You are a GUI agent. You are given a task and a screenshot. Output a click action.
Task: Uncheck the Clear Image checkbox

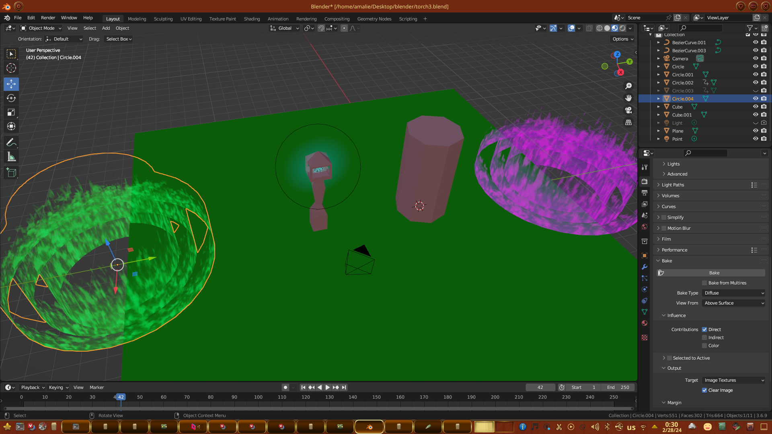704,390
